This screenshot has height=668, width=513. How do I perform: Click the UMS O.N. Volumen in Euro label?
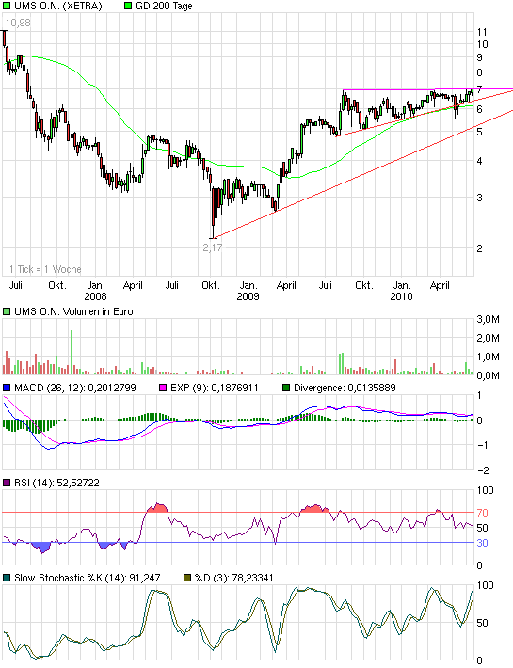pos(73,311)
